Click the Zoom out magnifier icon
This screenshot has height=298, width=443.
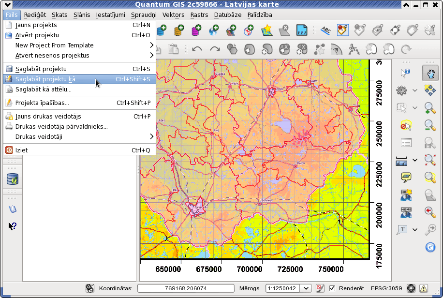(x=430, y=125)
